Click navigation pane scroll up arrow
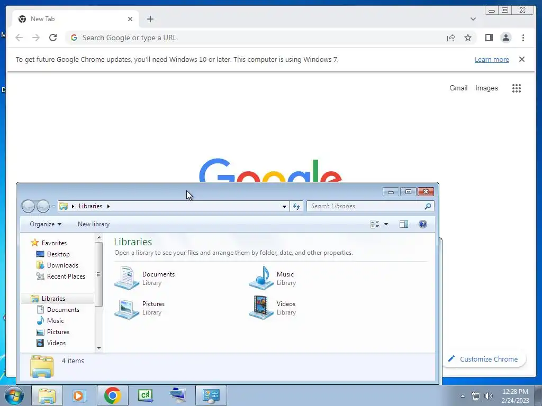This screenshot has height=406, width=542. tap(99, 237)
